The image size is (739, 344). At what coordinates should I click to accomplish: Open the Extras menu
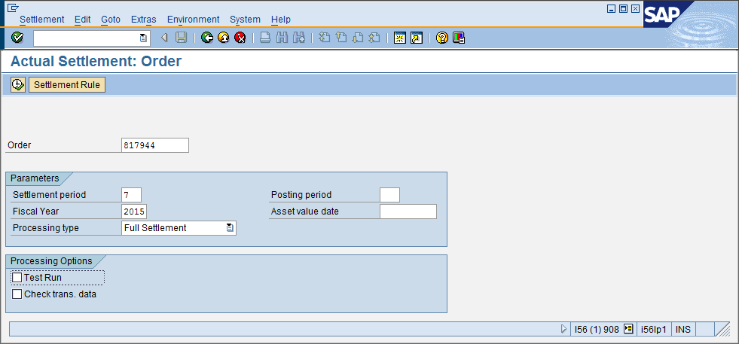[144, 20]
